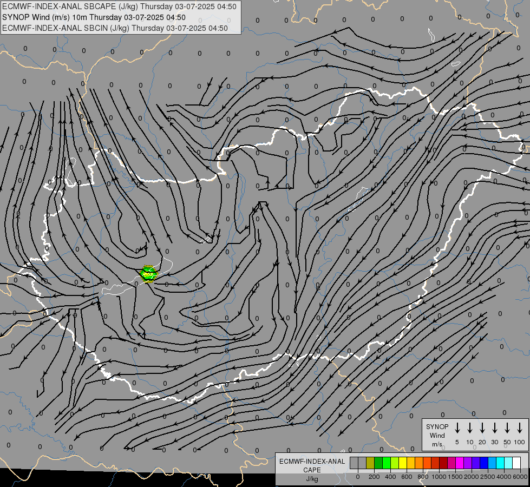The height and width of the screenshot is (487, 530).
Task: Click the wind arrow above the 5 label
Action: [x=457, y=428]
